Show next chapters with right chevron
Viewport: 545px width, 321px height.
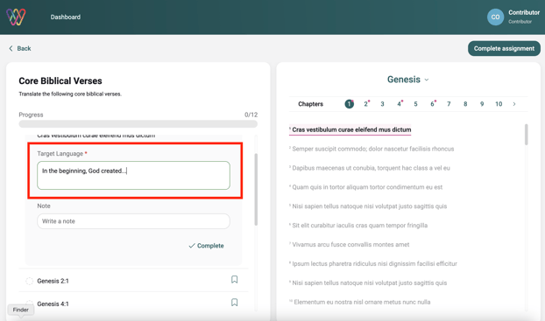pyautogui.click(x=514, y=104)
